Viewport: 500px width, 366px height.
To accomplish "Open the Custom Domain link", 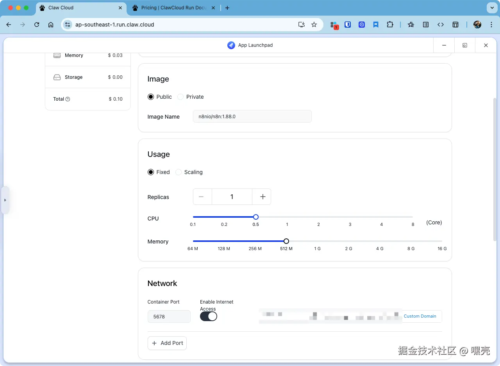I will point(420,316).
